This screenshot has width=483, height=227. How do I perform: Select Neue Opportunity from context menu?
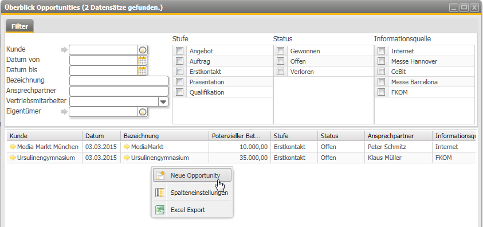pyautogui.click(x=192, y=175)
